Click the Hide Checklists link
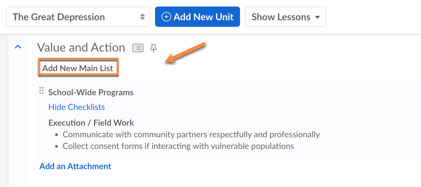This screenshot has height=187, width=421. (x=77, y=107)
